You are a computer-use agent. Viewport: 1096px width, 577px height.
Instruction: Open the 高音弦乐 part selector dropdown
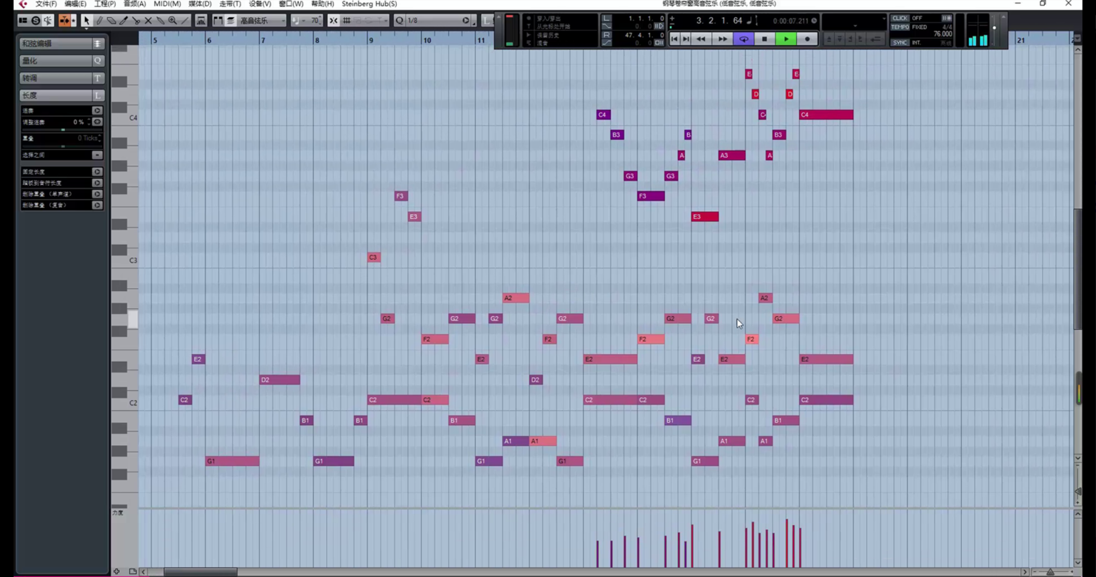pyautogui.click(x=262, y=21)
